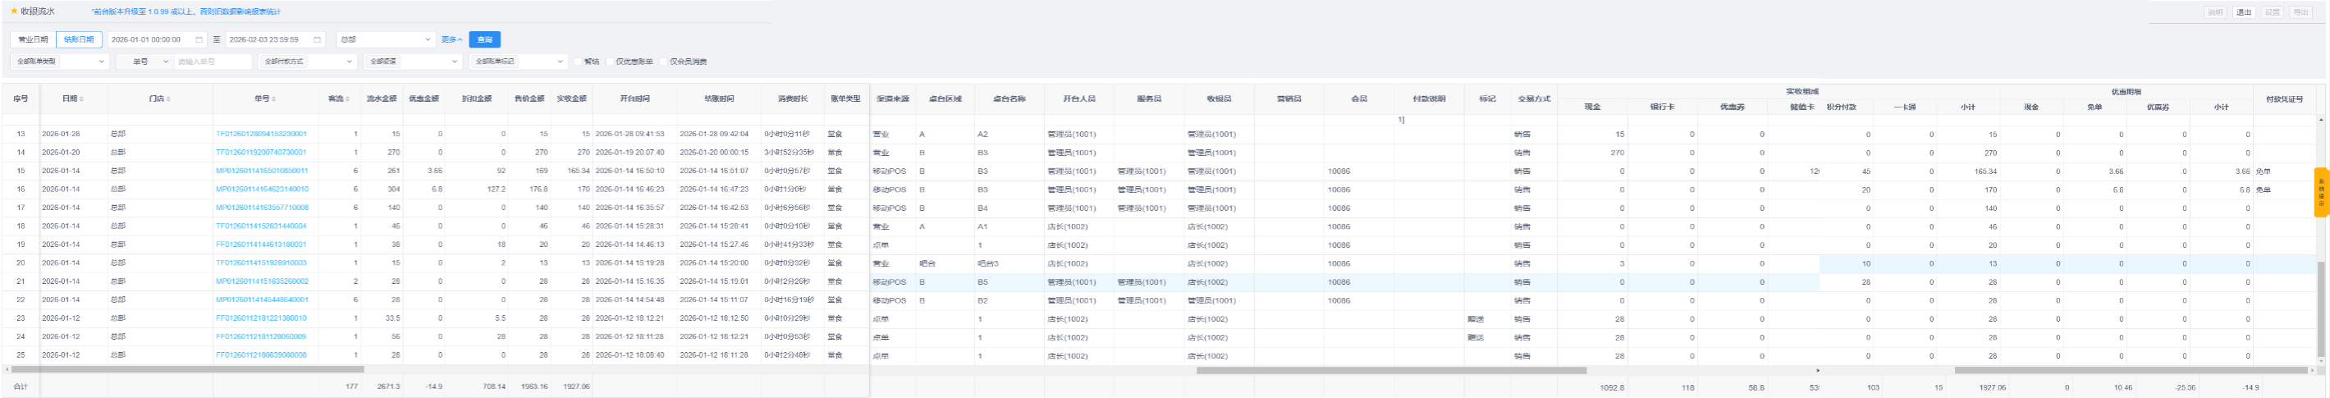Sort by the 门店 column sort arrows
Image resolution: width=2330 pixels, height=398 pixels.
coord(168,98)
